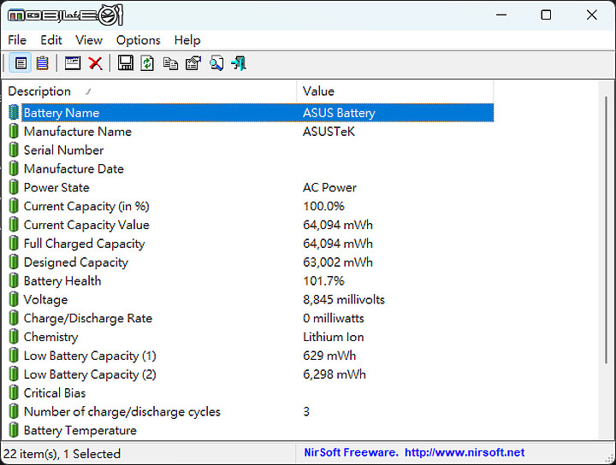
Task: Select the Battery Health row
Action: tap(251, 281)
